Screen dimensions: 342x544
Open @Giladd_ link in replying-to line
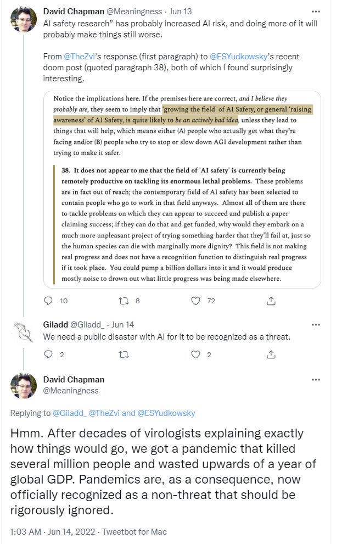coord(70,413)
